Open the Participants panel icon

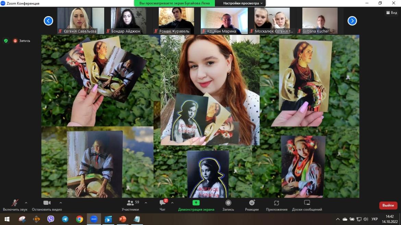tap(130, 203)
